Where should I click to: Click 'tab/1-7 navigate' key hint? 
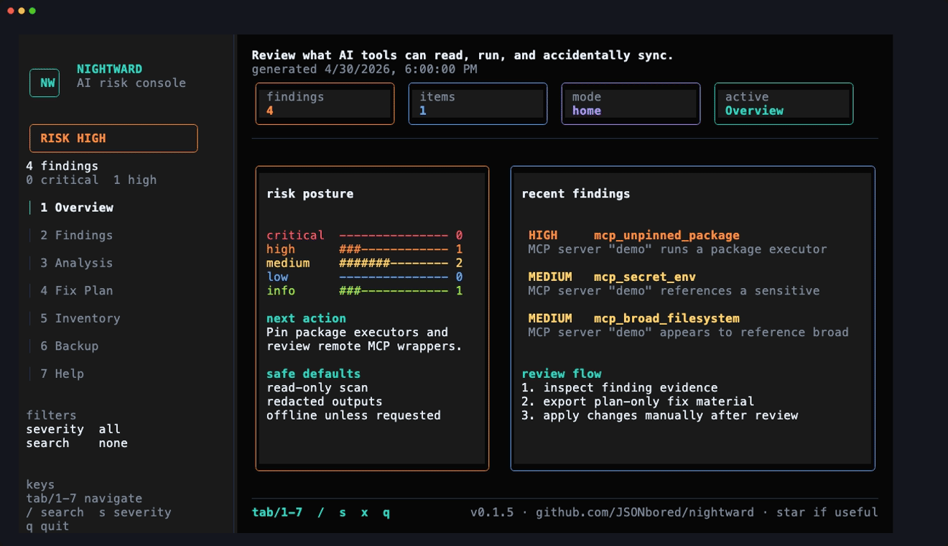click(x=84, y=499)
